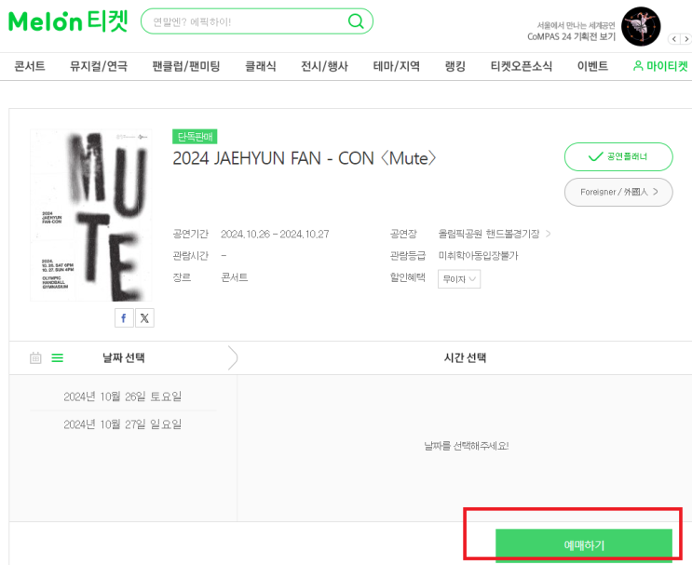The height and width of the screenshot is (565, 692).
Task: Click the Melon Ticket logo
Action: (69, 20)
